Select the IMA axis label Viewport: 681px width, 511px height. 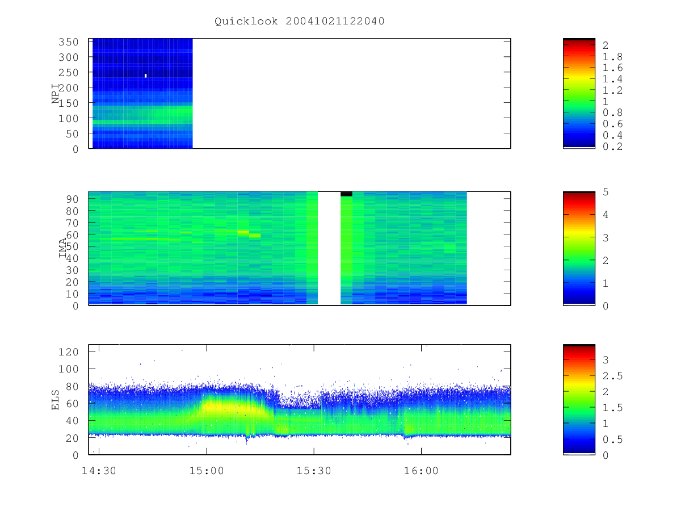pyautogui.click(x=62, y=248)
